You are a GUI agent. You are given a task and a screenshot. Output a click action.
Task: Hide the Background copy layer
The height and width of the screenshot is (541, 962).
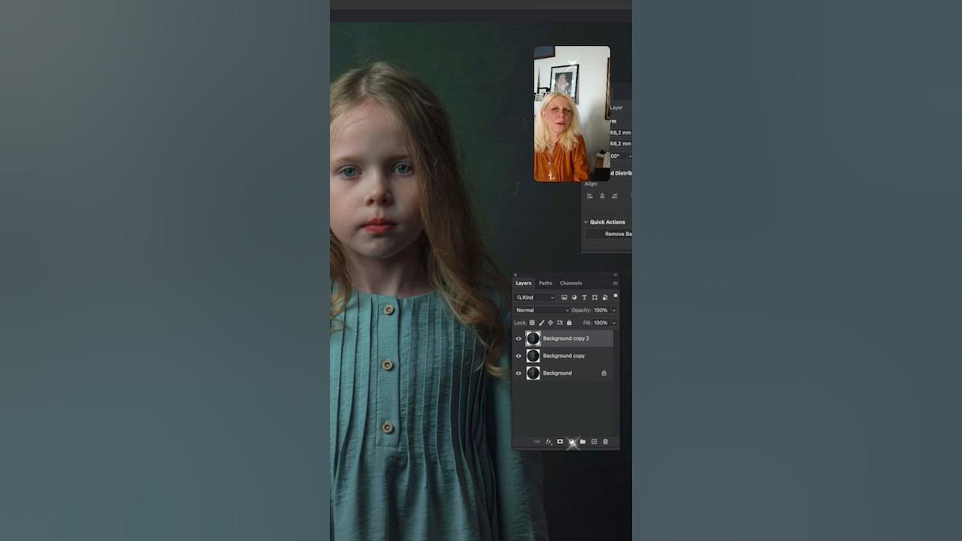(x=519, y=356)
